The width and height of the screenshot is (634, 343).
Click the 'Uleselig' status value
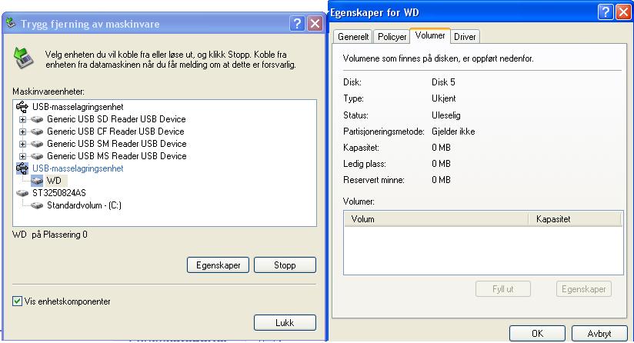point(446,115)
